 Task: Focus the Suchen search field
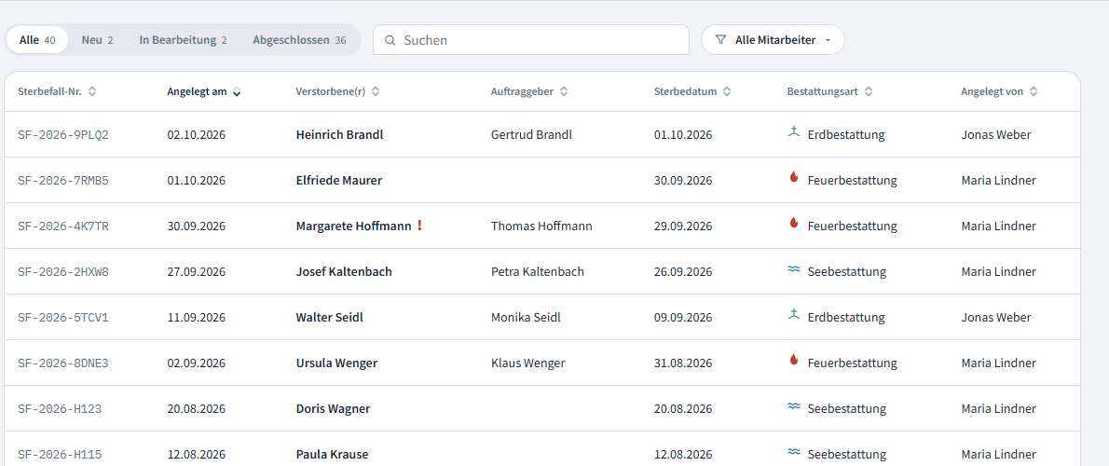[x=531, y=40]
